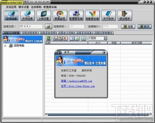Click the 连接主机 IP address field
Screen dimensions: 155x123
click(31, 26)
